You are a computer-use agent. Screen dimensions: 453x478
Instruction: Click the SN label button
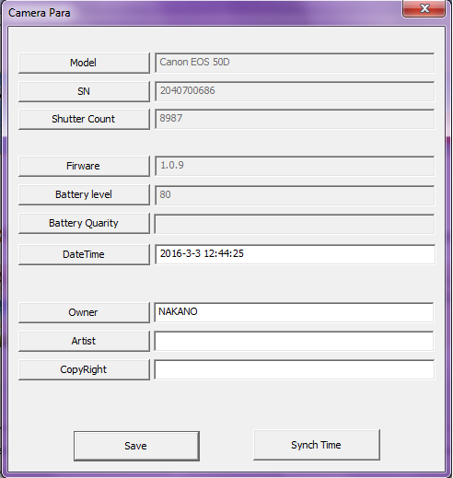[84, 91]
